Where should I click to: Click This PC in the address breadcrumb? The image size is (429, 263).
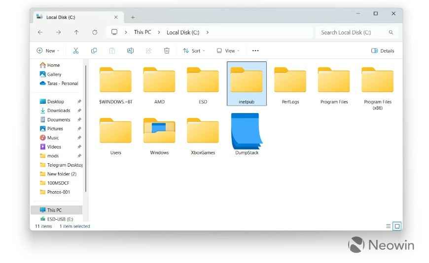pyautogui.click(x=143, y=32)
